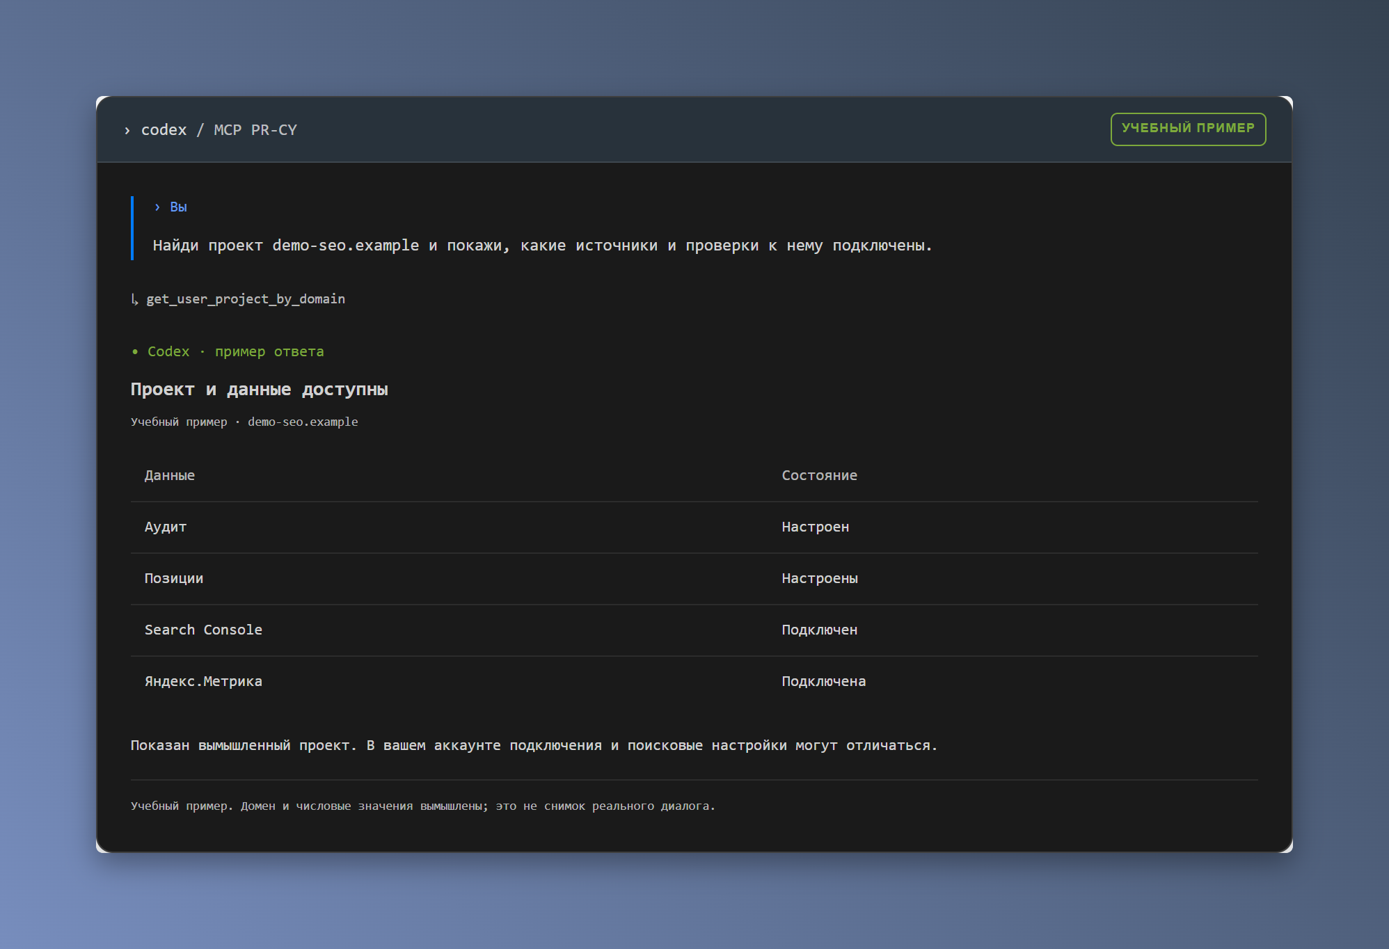Click the Яндекс.Метрика row cell
The width and height of the screenshot is (1389, 949).
[x=203, y=682]
